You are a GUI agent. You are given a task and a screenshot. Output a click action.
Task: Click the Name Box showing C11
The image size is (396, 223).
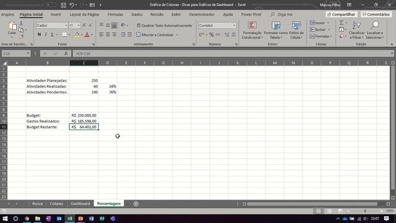coord(16,54)
